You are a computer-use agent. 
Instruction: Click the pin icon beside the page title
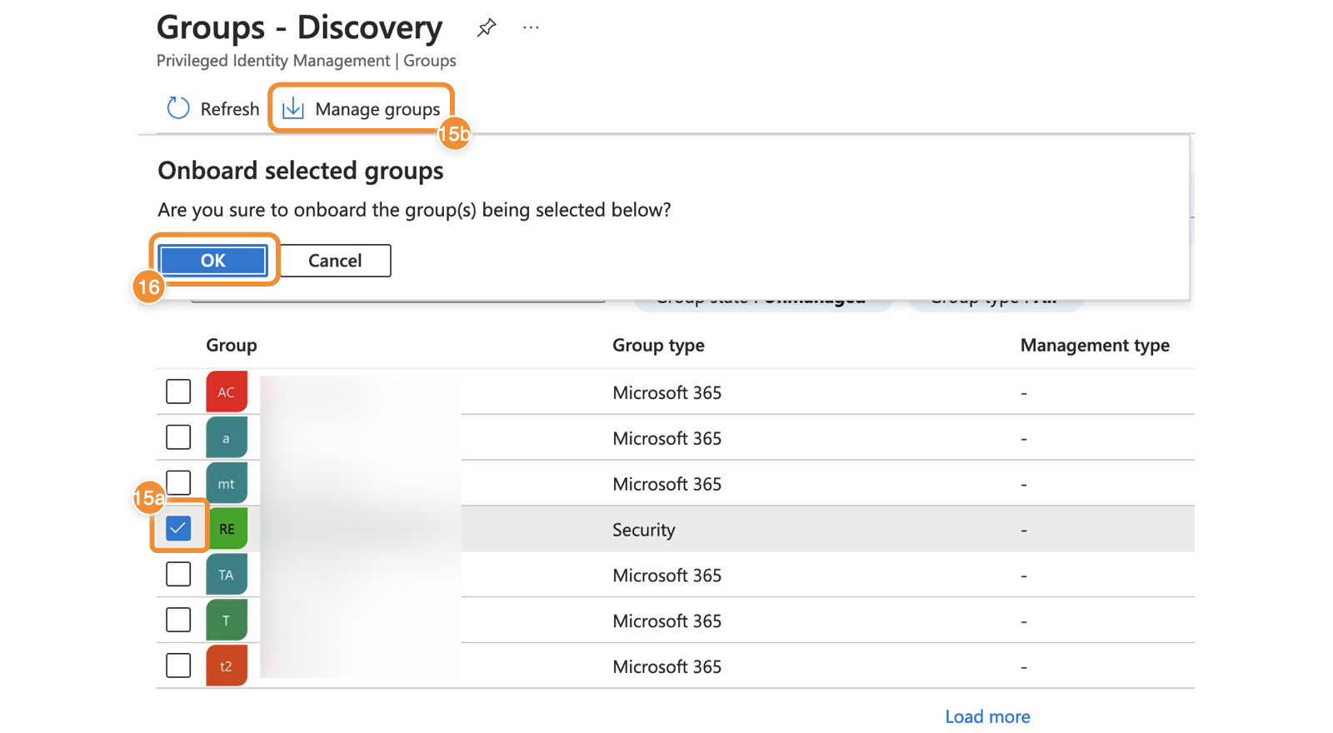[487, 27]
